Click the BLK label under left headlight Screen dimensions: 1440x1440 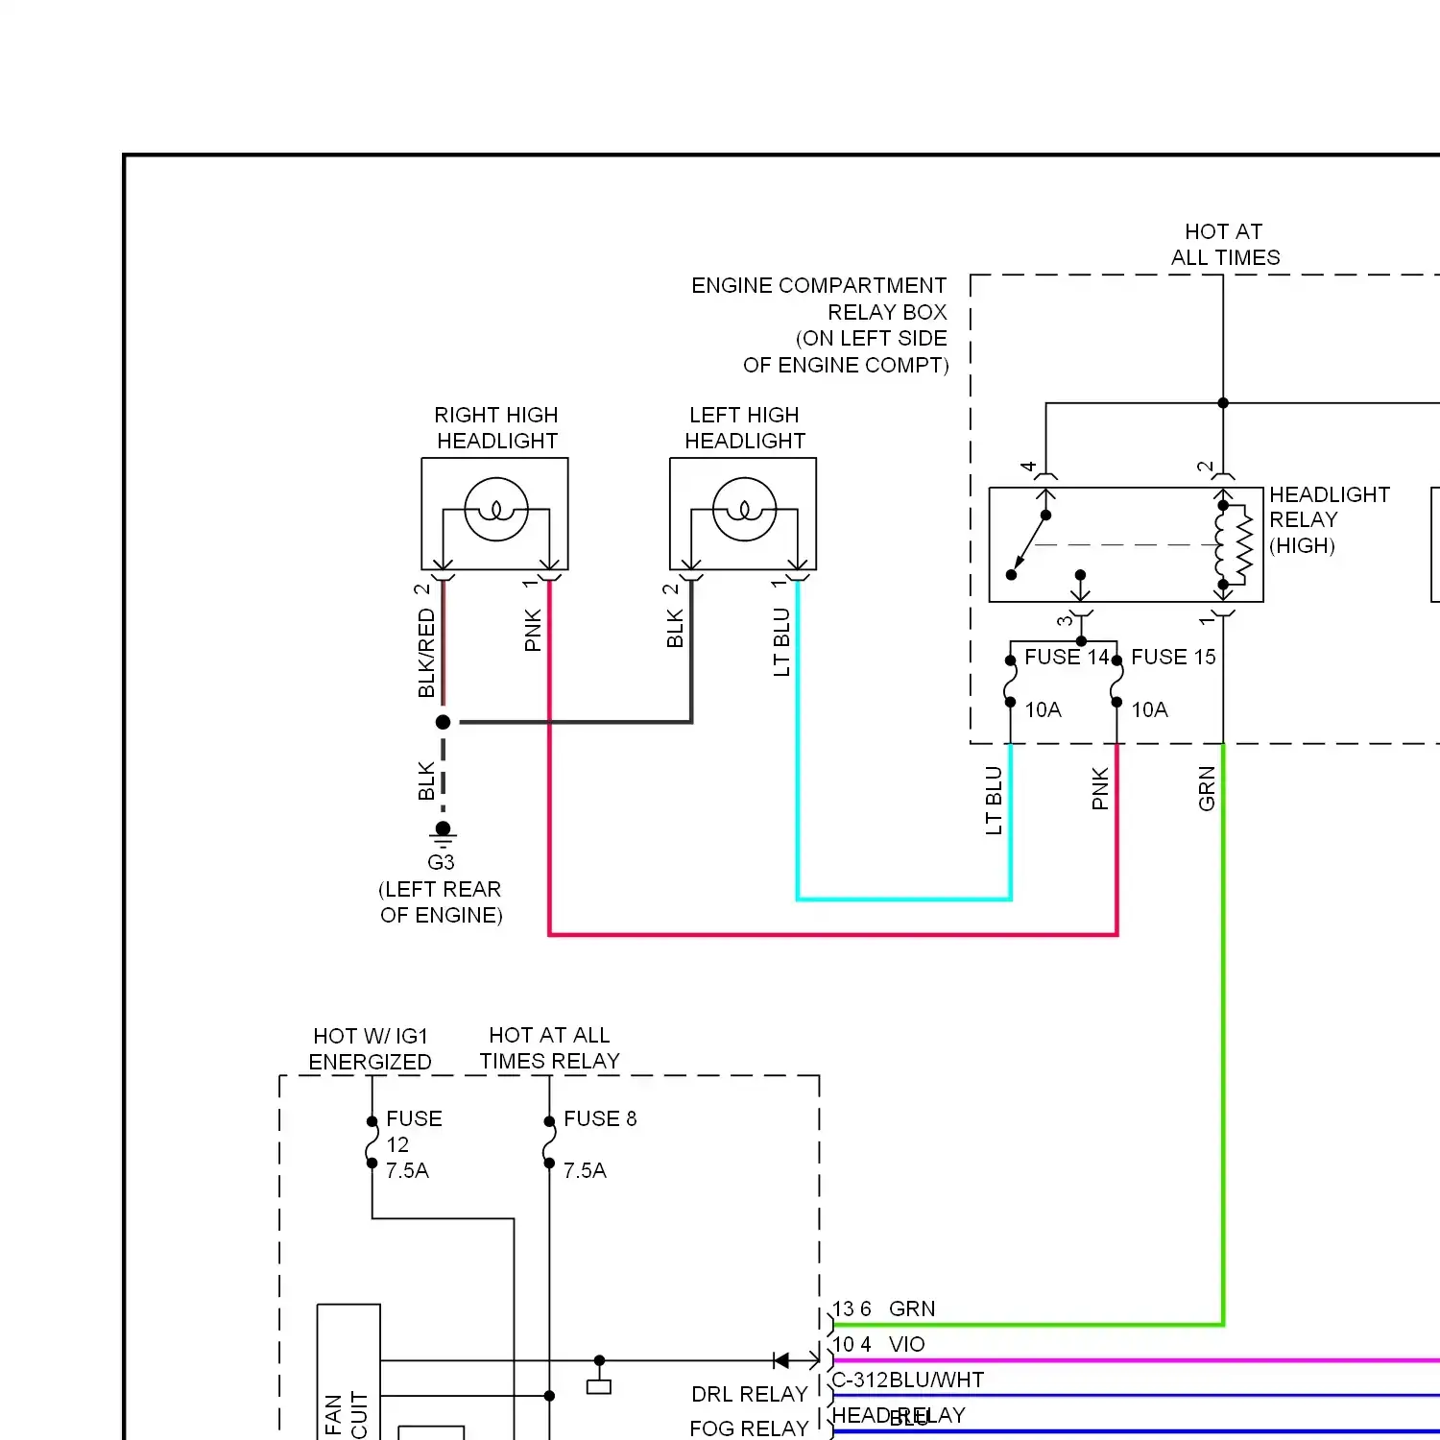tap(675, 629)
